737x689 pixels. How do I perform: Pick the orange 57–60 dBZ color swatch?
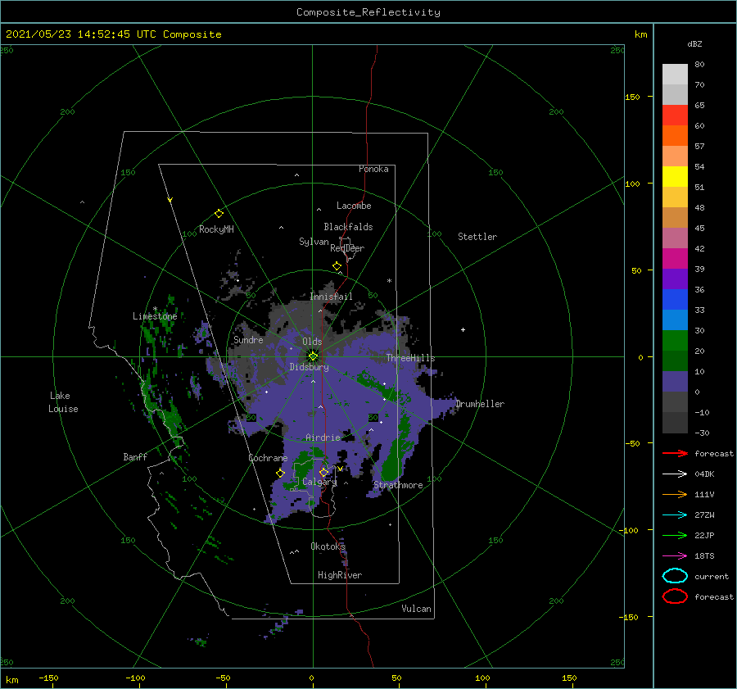pyautogui.click(x=675, y=136)
